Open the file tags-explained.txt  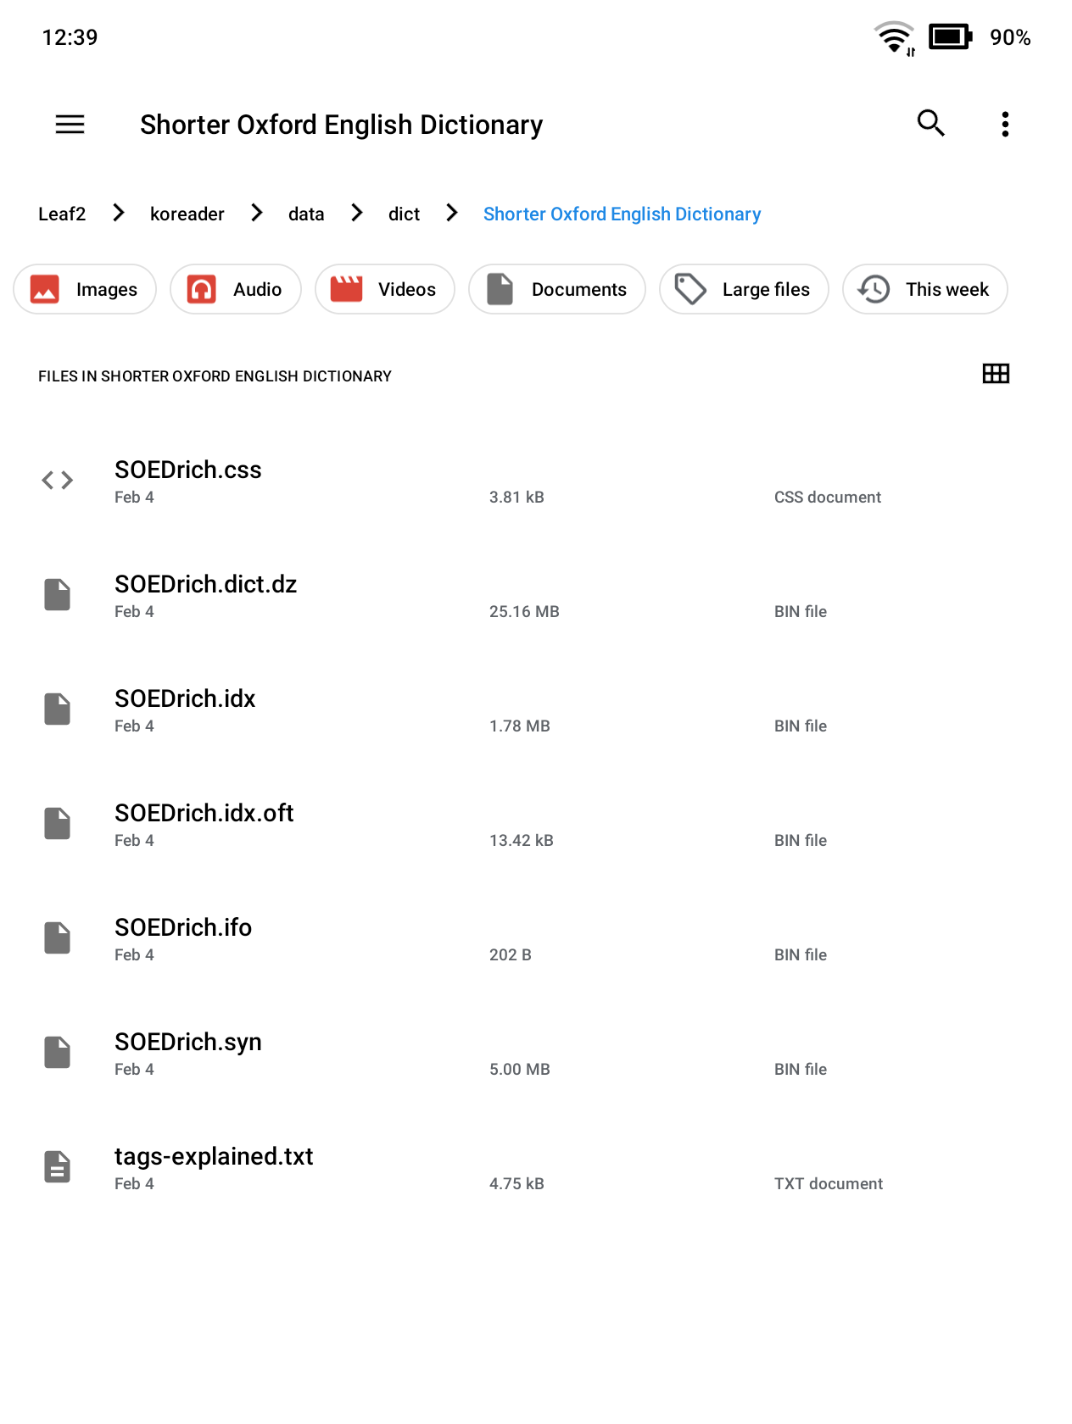(536, 1167)
